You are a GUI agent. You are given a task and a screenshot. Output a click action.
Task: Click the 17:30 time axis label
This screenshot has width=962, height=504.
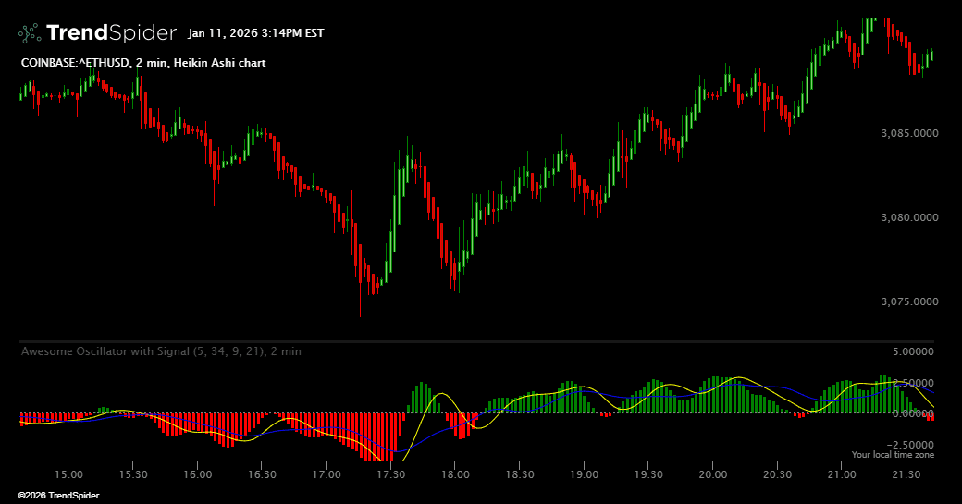(x=390, y=474)
